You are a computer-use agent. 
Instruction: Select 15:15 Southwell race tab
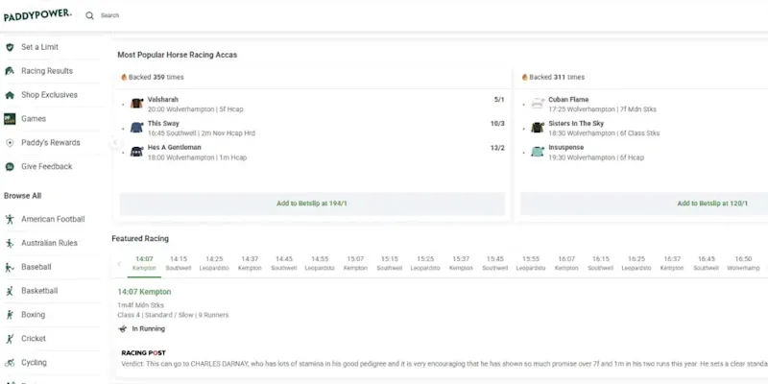390,263
